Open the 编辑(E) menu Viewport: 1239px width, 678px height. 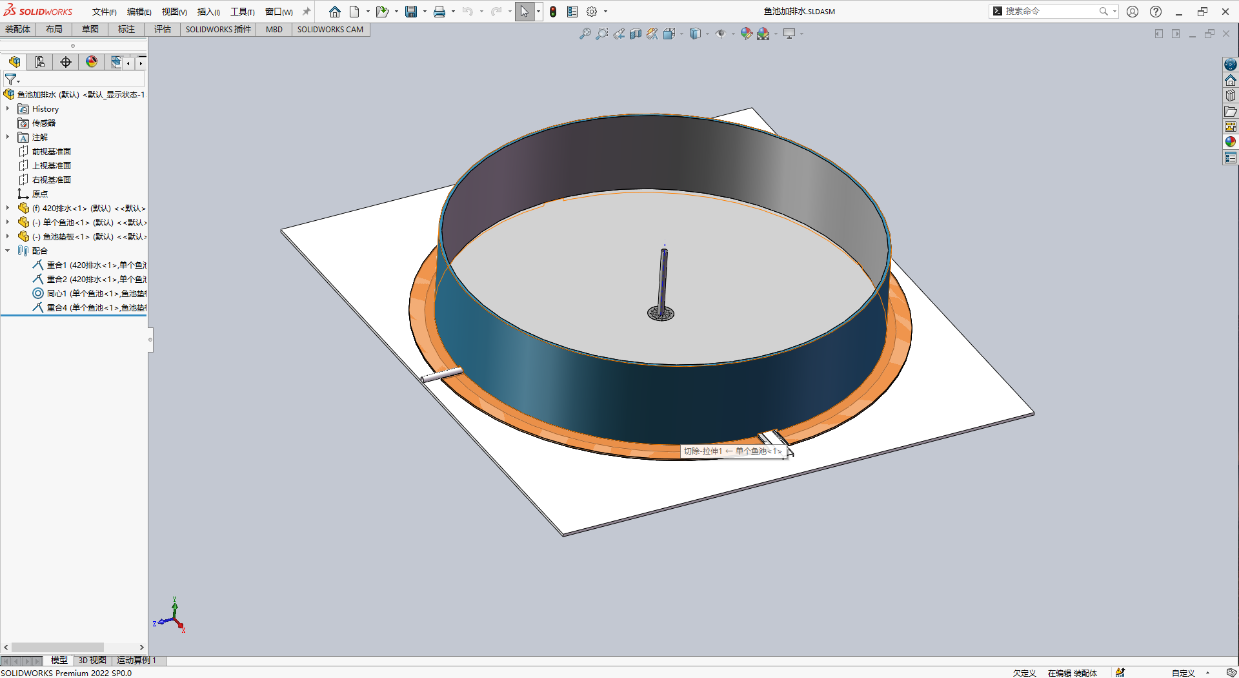coord(139,12)
